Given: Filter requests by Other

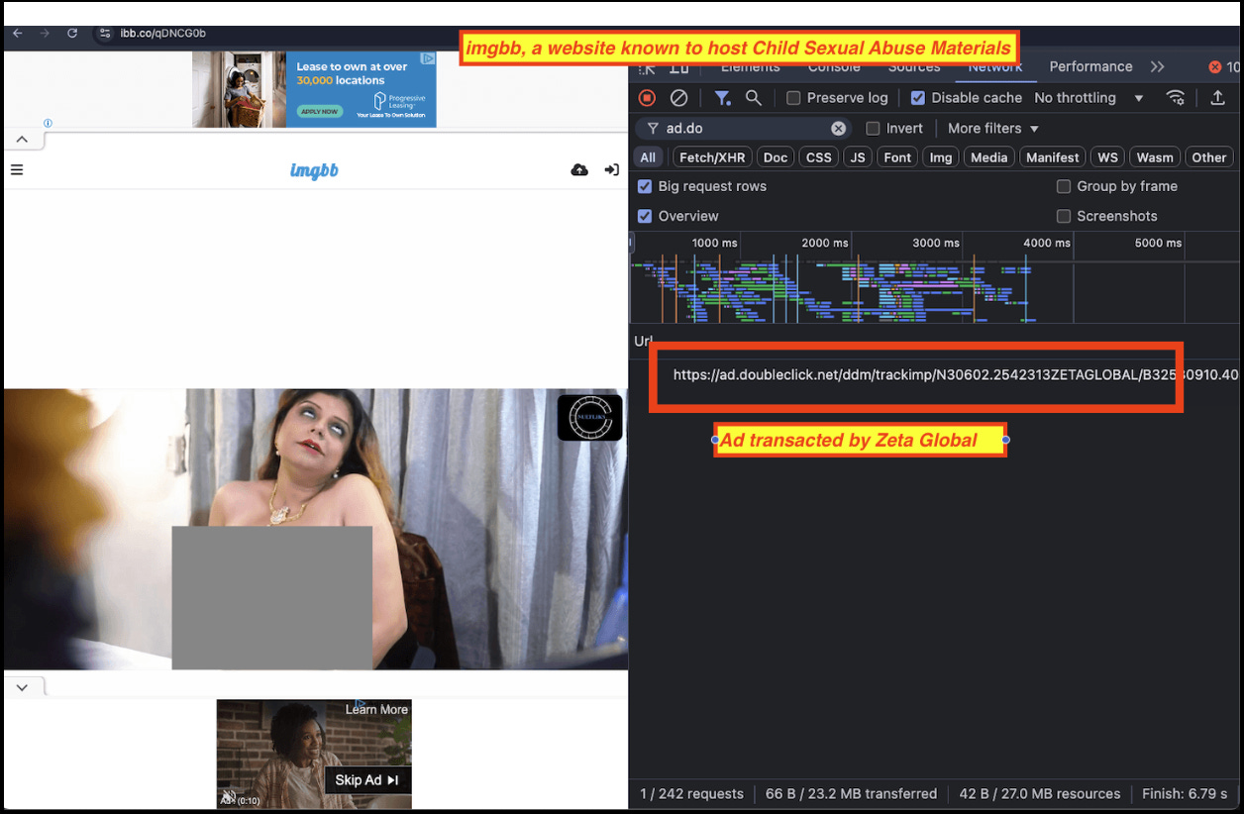Looking at the screenshot, I should click(x=1209, y=157).
